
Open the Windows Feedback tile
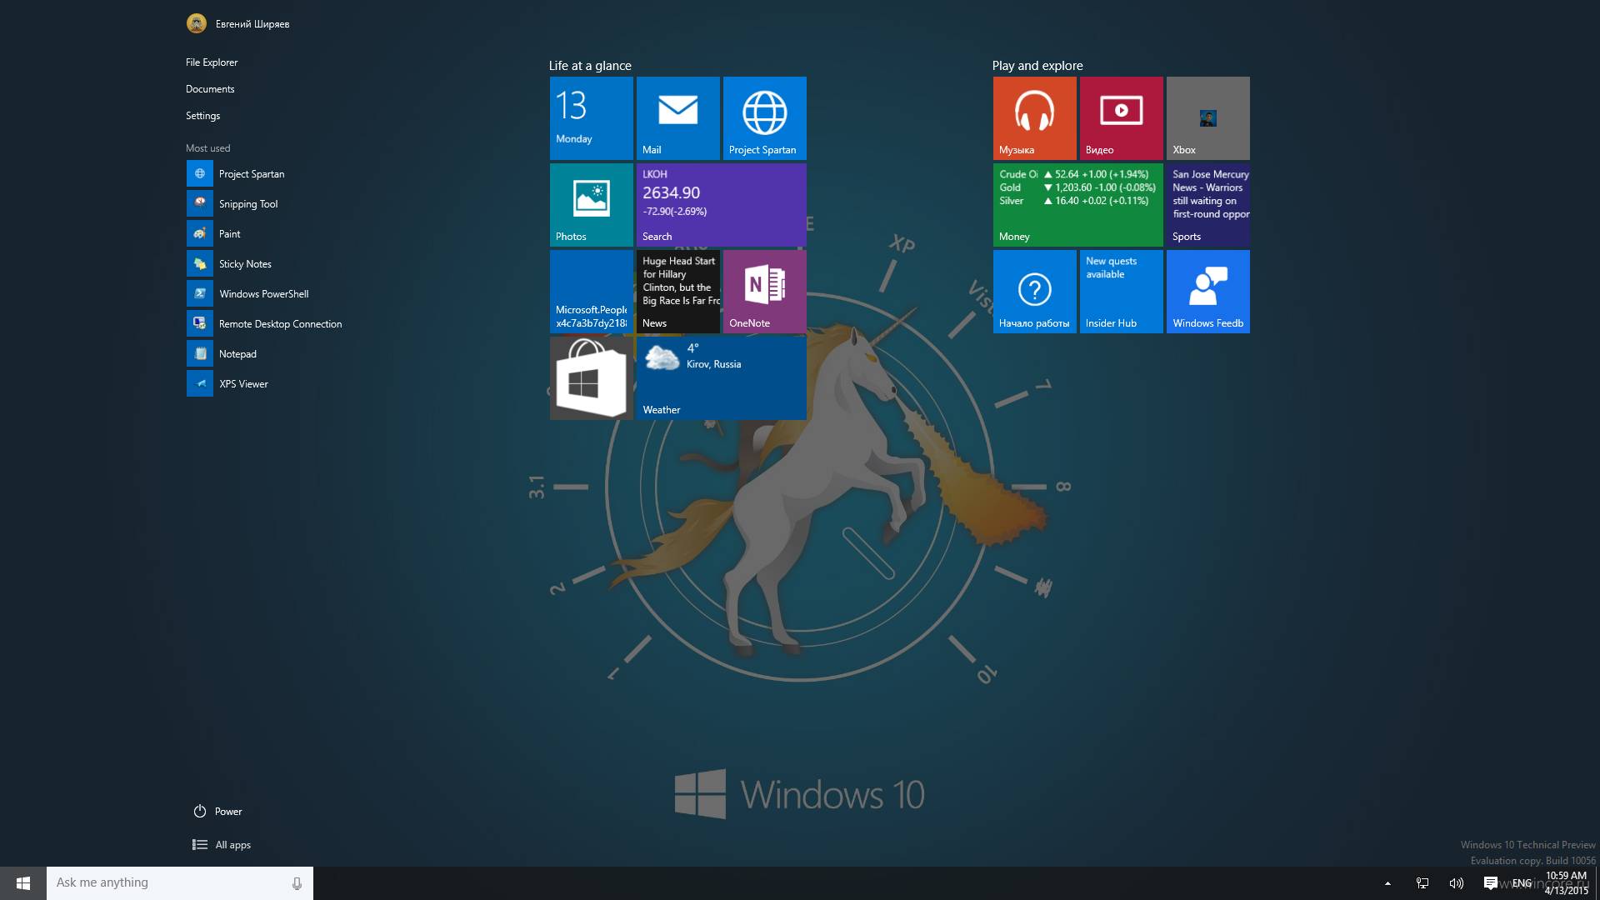[x=1207, y=291]
